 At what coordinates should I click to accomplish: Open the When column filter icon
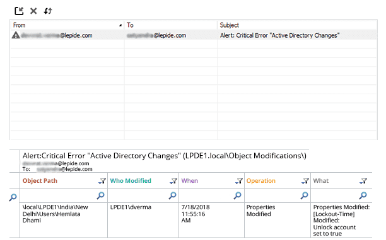239,181
